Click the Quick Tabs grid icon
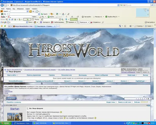This screenshot has height=125, width=156. click(x=9, y=26)
